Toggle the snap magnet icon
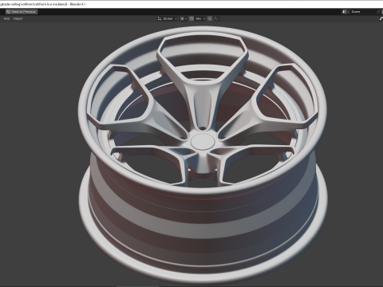The width and height of the screenshot is (383, 287). (x=191, y=18)
